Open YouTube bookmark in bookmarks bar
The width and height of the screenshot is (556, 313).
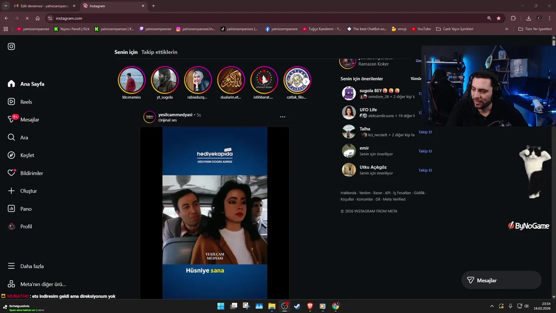click(421, 29)
